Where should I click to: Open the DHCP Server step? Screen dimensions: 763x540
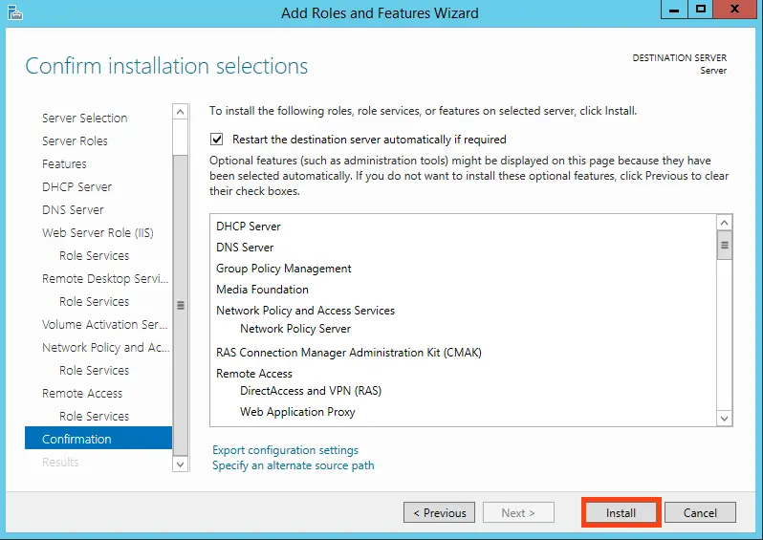tap(76, 186)
